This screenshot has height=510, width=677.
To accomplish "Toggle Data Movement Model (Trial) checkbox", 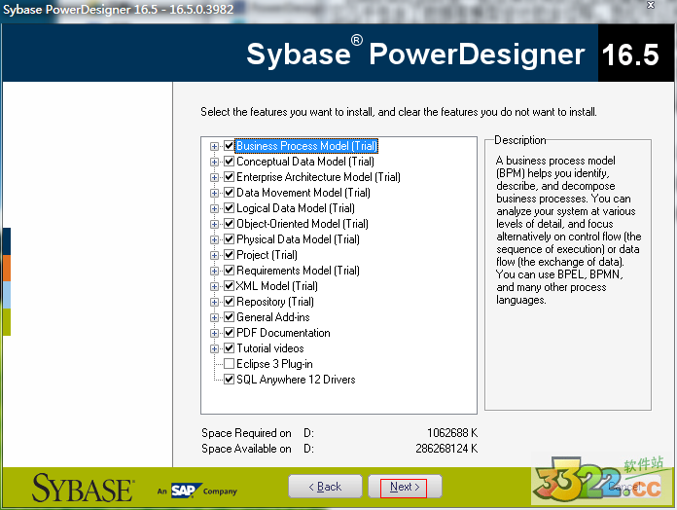I will [230, 192].
